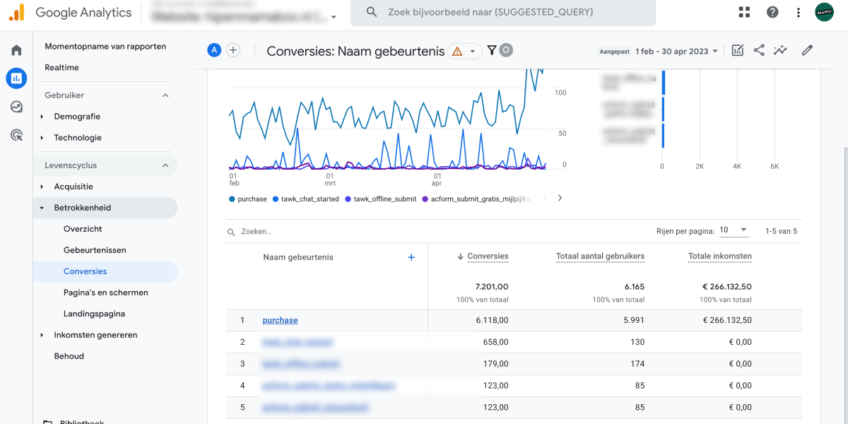This screenshot has width=848, height=424.
Task: Open the date range dropdown
Action: pyautogui.click(x=676, y=51)
